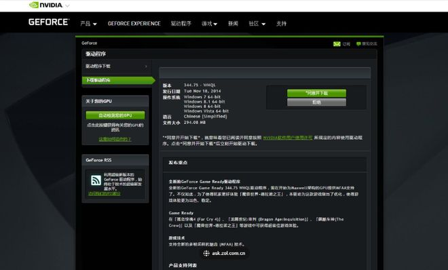Click the gray decline button
Image resolution: width=448 pixels, height=270 pixels.
tap(316, 102)
